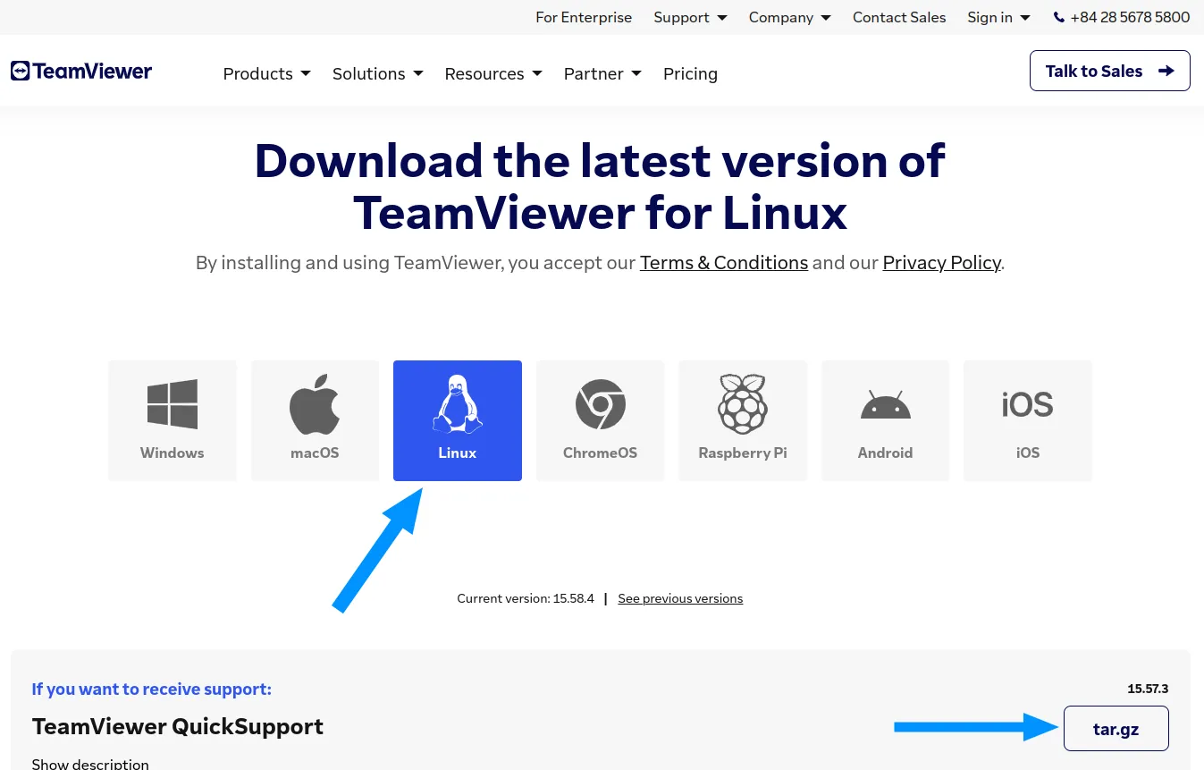The height and width of the screenshot is (770, 1204).
Task: Click the Talk to Sales button
Action: tap(1109, 71)
